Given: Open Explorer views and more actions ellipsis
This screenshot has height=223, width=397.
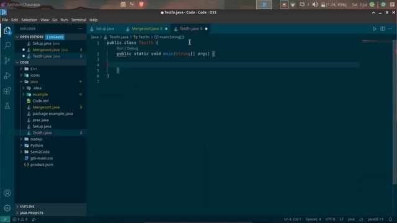Looking at the screenshot, I should click(80, 29).
